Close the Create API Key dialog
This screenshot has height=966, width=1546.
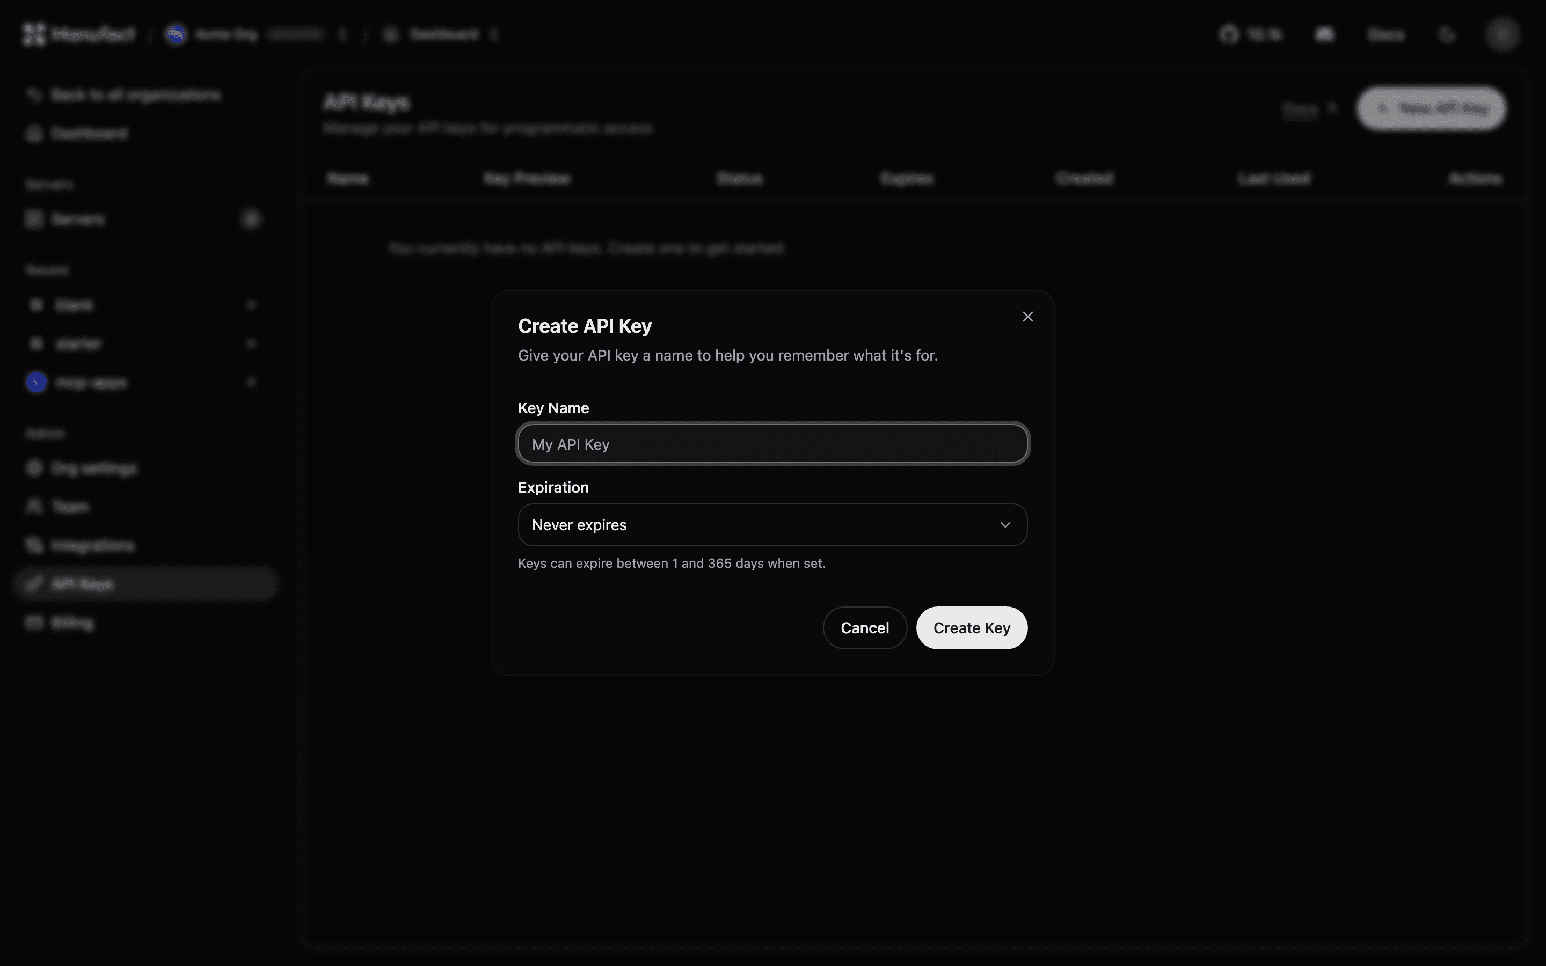1027,317
